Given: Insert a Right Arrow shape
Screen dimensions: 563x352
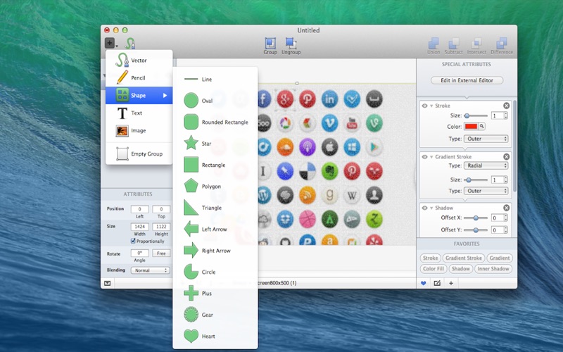Looking at the screenshot, I should (x=215, y=251).
